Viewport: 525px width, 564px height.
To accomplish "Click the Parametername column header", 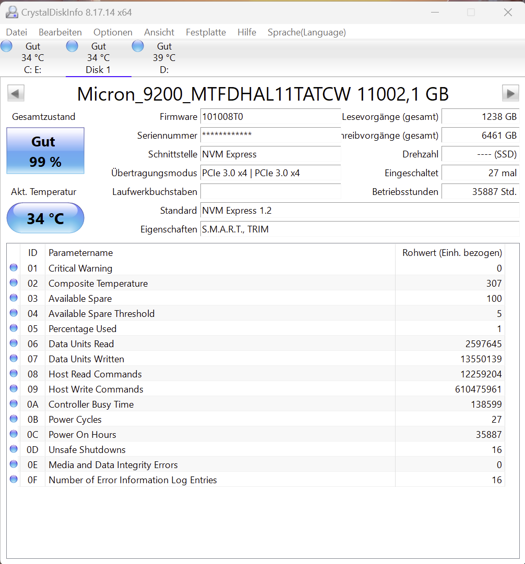I will coord(220,252).
